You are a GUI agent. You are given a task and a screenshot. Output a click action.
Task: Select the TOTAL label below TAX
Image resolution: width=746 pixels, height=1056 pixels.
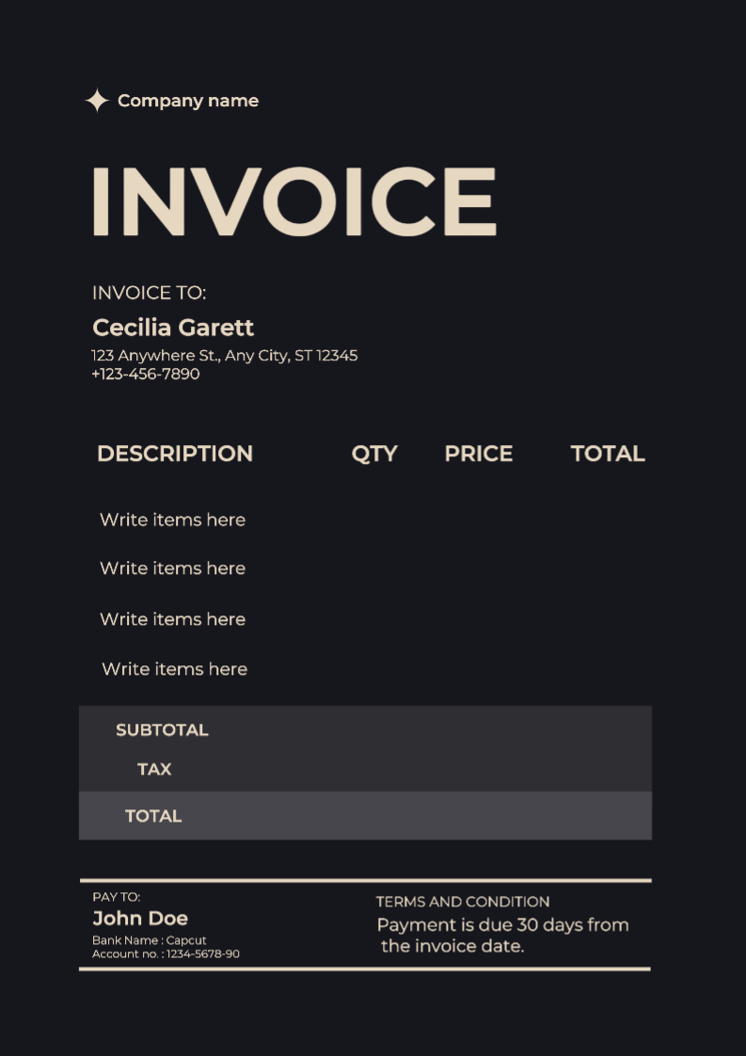tap(153, 816)
